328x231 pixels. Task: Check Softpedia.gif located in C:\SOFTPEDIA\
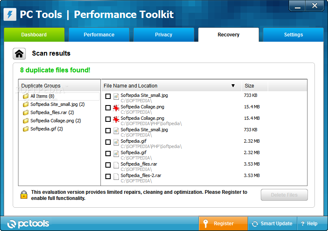(x=108, y=154)
